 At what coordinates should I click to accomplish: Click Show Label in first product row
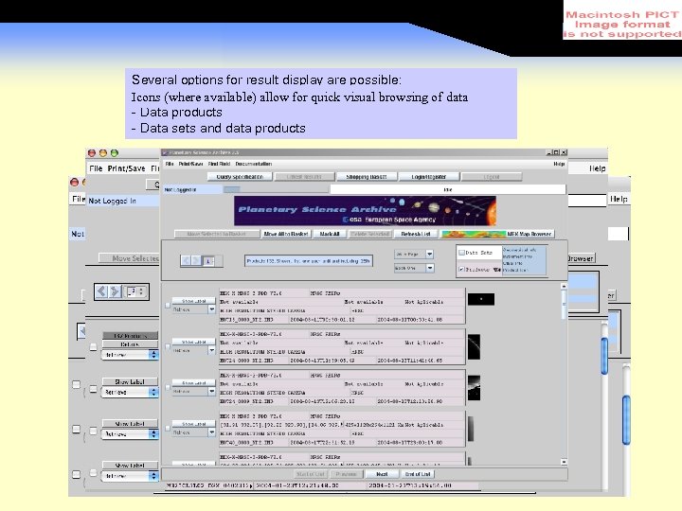point(193,301)
